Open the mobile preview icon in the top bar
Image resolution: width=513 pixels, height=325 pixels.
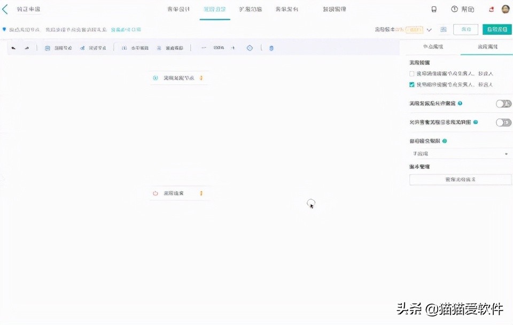(434, 9)
